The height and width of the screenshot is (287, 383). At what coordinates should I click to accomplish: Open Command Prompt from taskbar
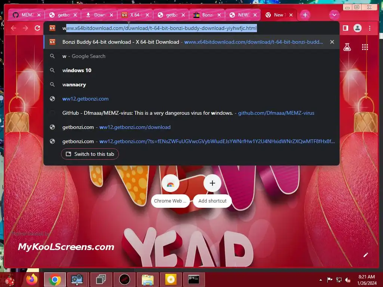tap(194, 280)
